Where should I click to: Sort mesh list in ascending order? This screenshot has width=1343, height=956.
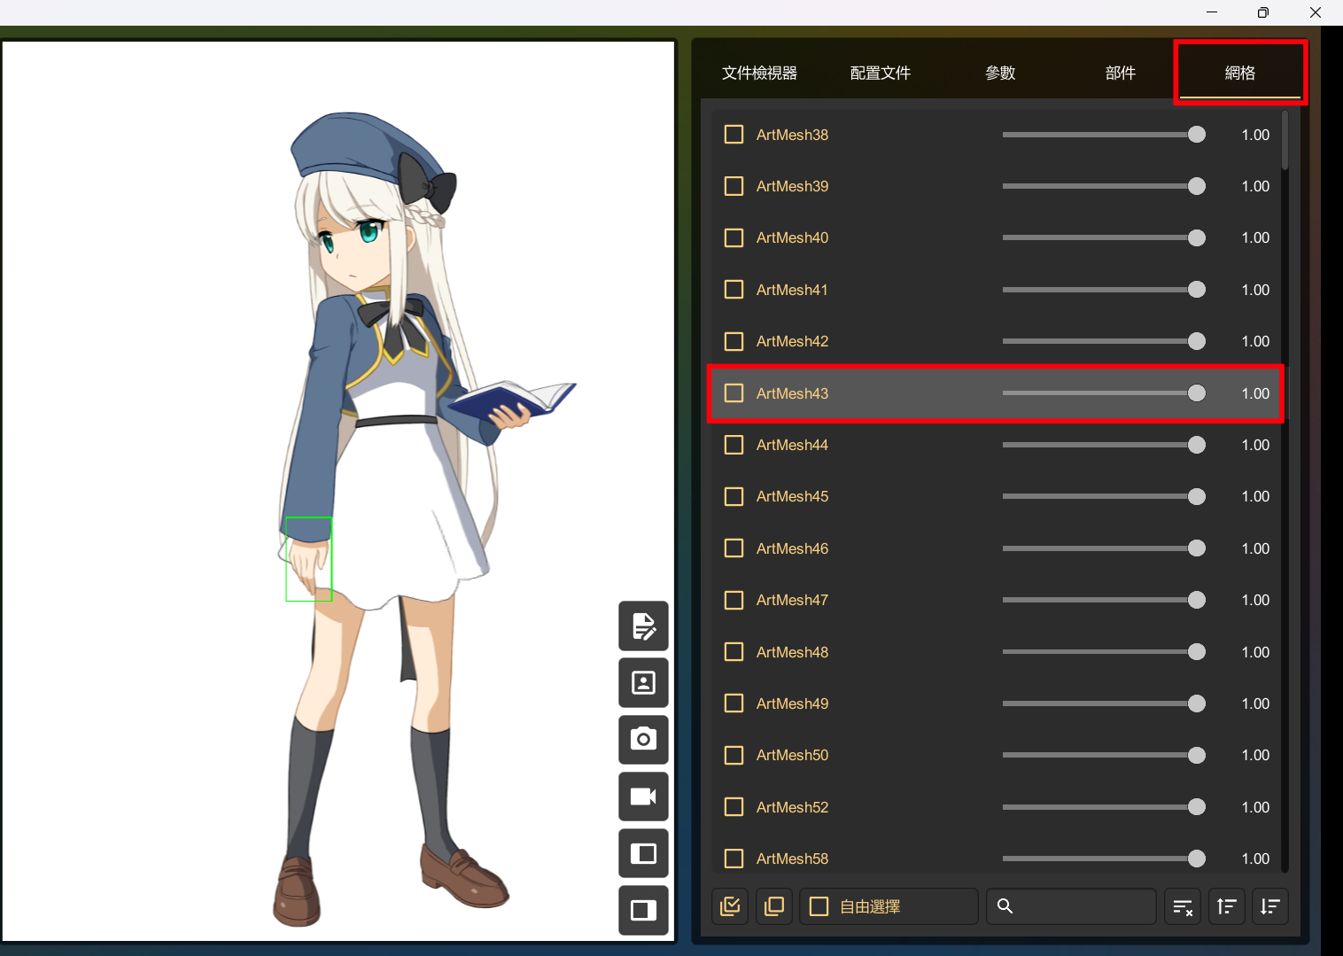tap(1226, 906)
